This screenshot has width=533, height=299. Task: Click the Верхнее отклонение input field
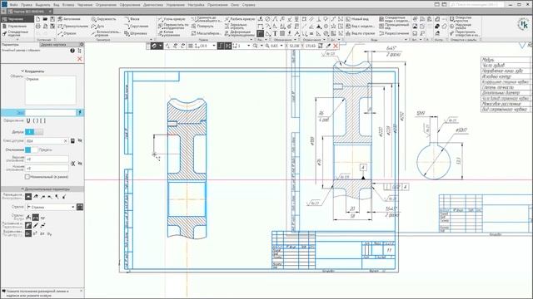pyautogui.click(x=47, y=159)
